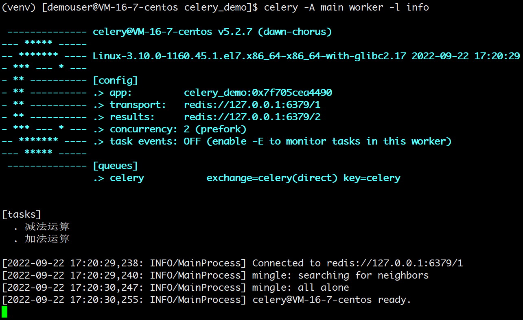Screen dimensions: 523x320
Task: Click the log line 'Connected to redis://127.0.0.1:6379/1'
Action: pyautogui.click(x=358, y=263)
